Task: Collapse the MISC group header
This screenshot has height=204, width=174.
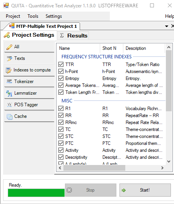Action: click(x=67, y=101)
